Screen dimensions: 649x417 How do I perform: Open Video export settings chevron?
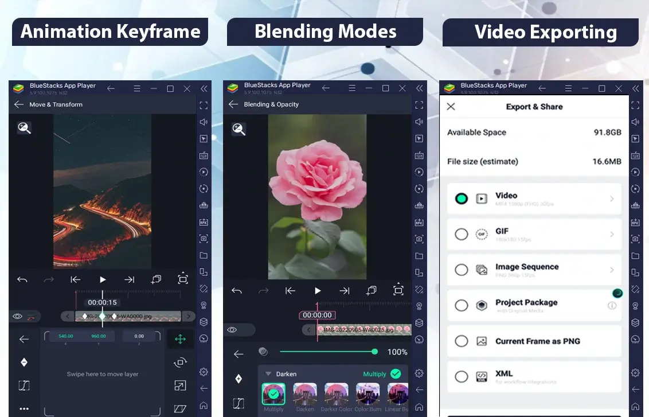click(612, 199)
